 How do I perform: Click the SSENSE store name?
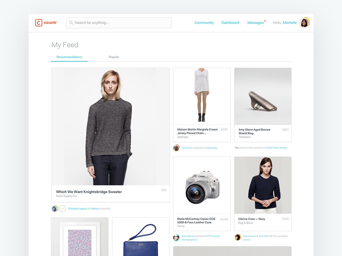click(x=183, y=137)
